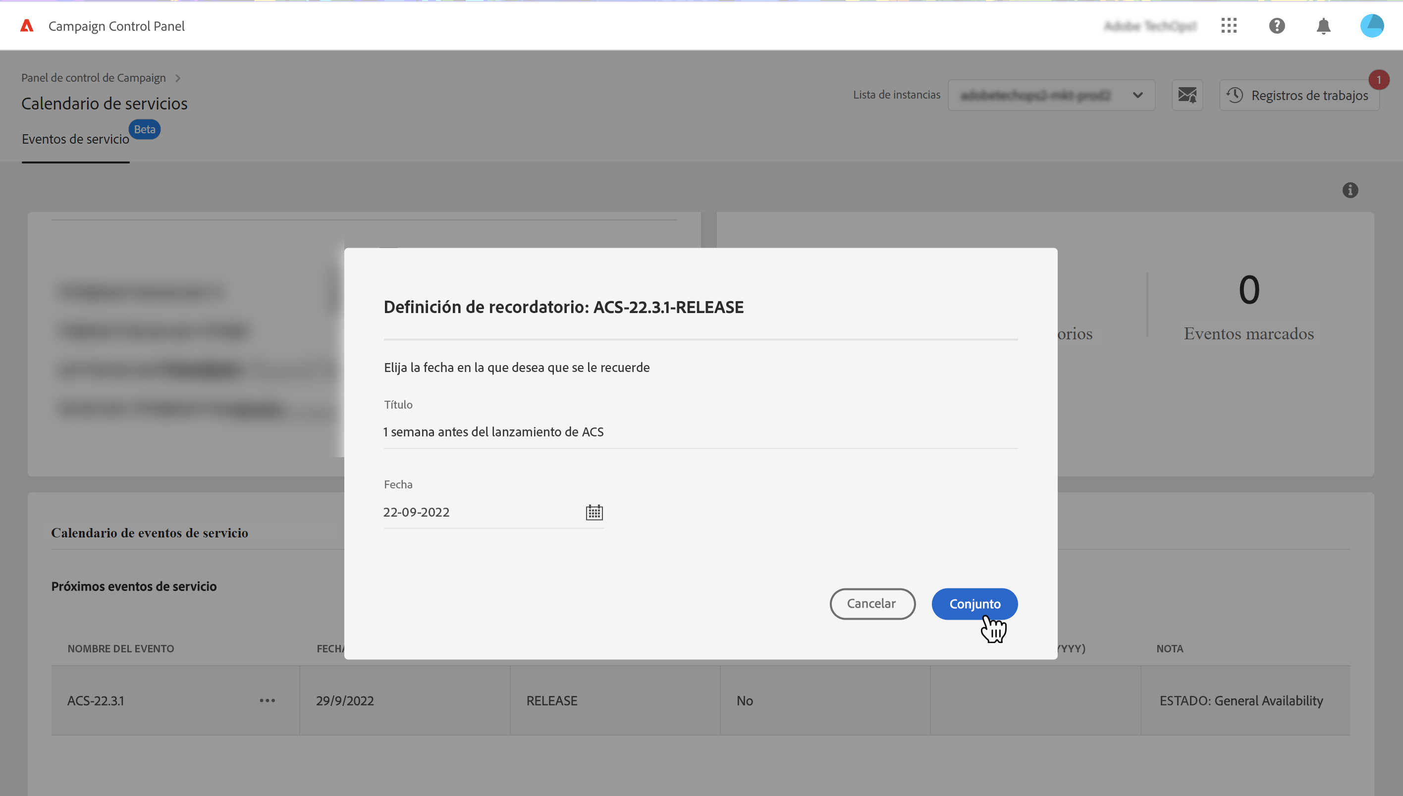Open the apps grid switcher
Screen dimensions: 1403x796
pyautogui.click(x=1229, y=26)
